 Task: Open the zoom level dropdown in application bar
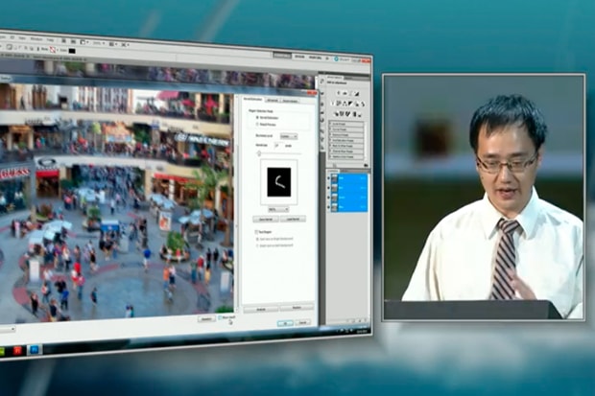coord(100,43)
